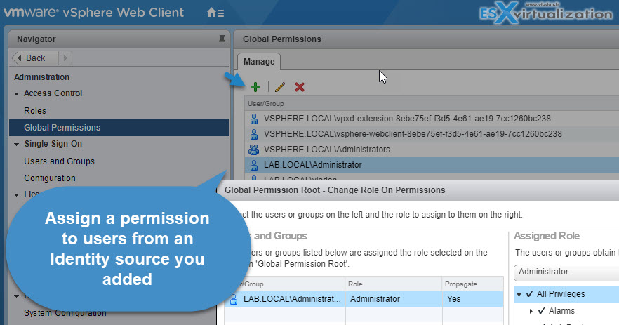Click the Role column header in dialog
The height and width of the screenshot is (325, 619).
click(x=394, y=284)
